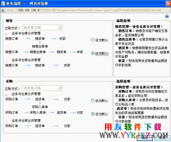Cancel the dialog with the 取消 button

coord(162,138)
